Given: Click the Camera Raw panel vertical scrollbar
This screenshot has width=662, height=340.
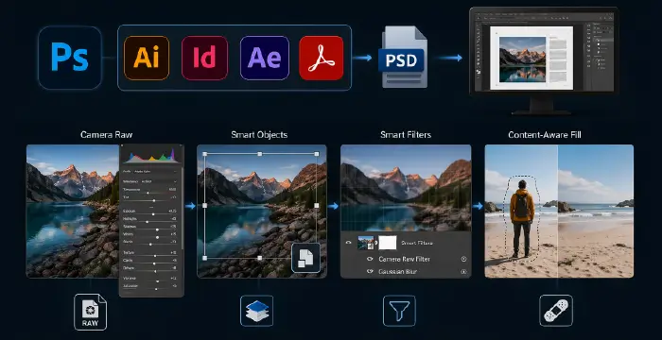Looking at the screenshot, I should [182, 208].
